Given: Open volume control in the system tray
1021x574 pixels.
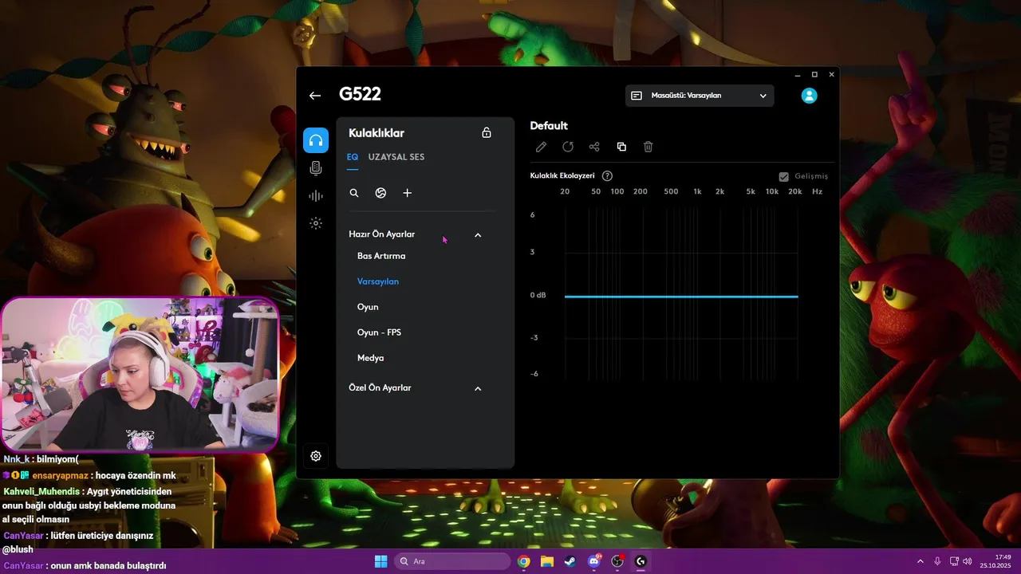Looking at the screenshot, I should 967,561.
